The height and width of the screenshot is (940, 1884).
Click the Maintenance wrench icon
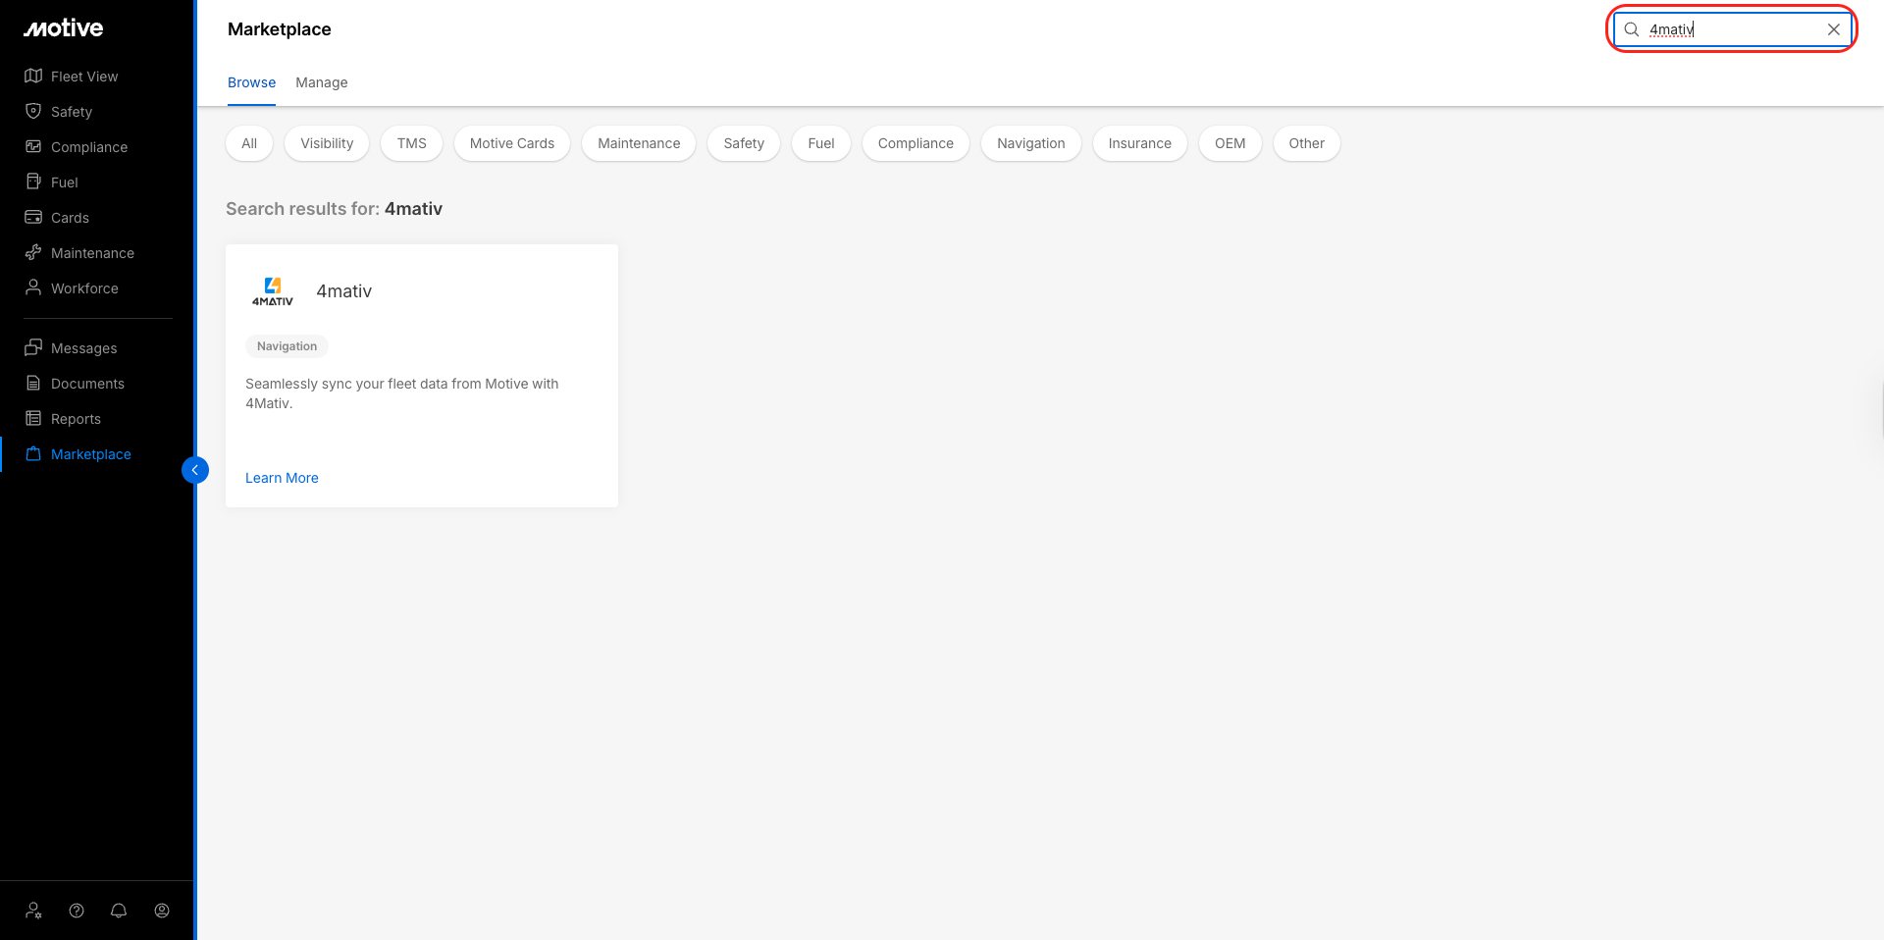pyautogui.click(x=33, y=252)
